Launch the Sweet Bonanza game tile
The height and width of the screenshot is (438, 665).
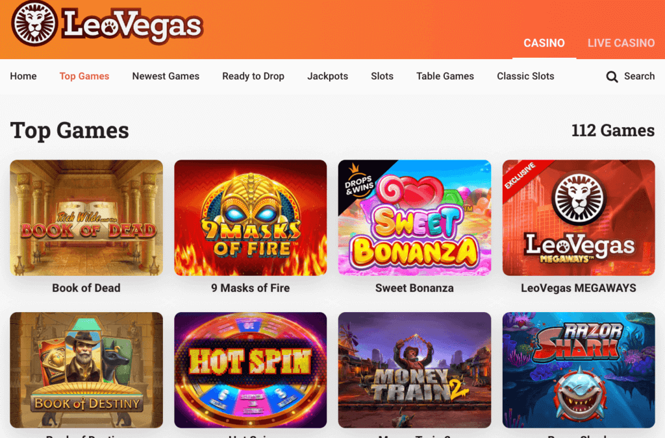pyautogui.click(x=415, y=218)
